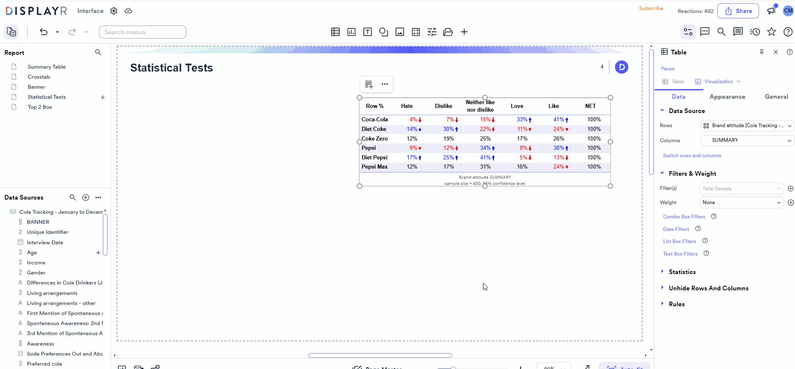
Task: Click the horizontal scrollbar below the page
Action: tap(380, 356)
